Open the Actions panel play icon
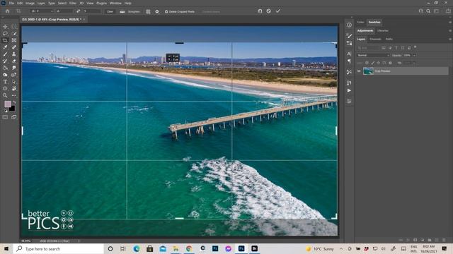 click(x=349, y=90)
